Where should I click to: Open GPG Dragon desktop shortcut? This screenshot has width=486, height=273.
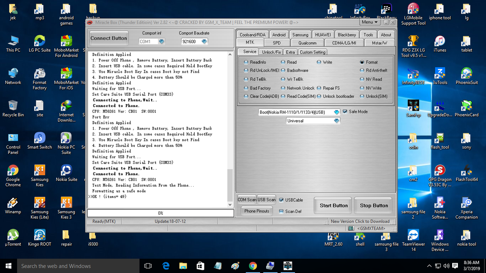click(x=440, y=176)
